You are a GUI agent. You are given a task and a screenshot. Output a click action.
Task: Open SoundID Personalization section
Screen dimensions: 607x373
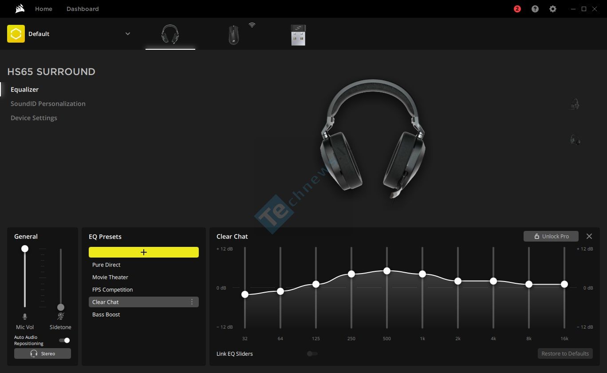pyautogui.click(x=48, y=103)
